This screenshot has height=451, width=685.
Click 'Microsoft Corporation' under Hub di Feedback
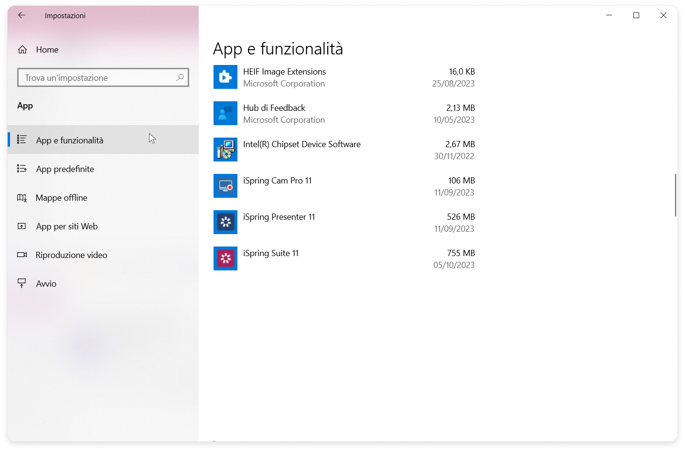284,120
